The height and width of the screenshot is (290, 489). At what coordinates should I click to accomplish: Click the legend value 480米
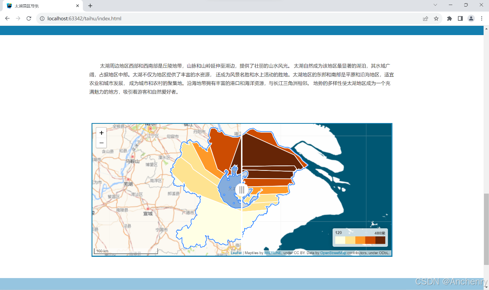point(380,233)
